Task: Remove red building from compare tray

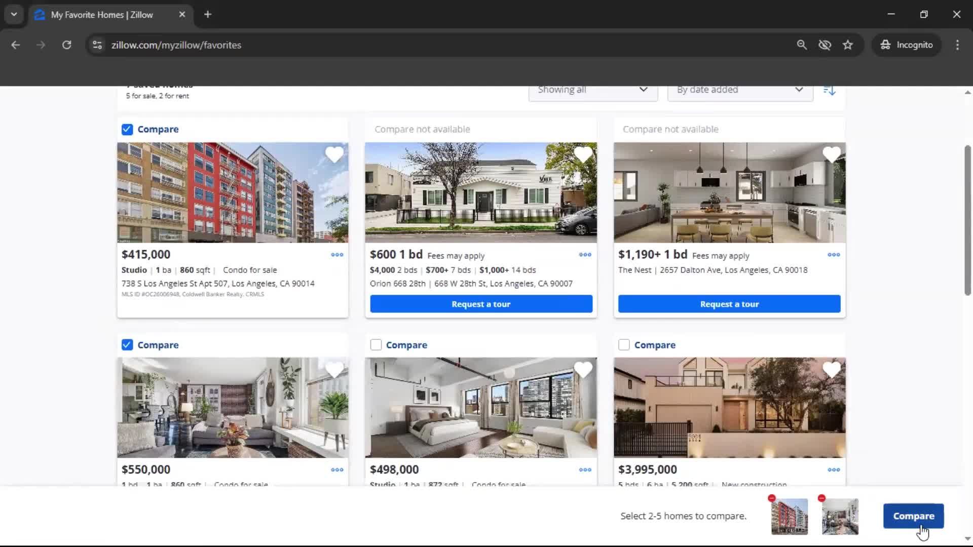Action: [772, 498]
